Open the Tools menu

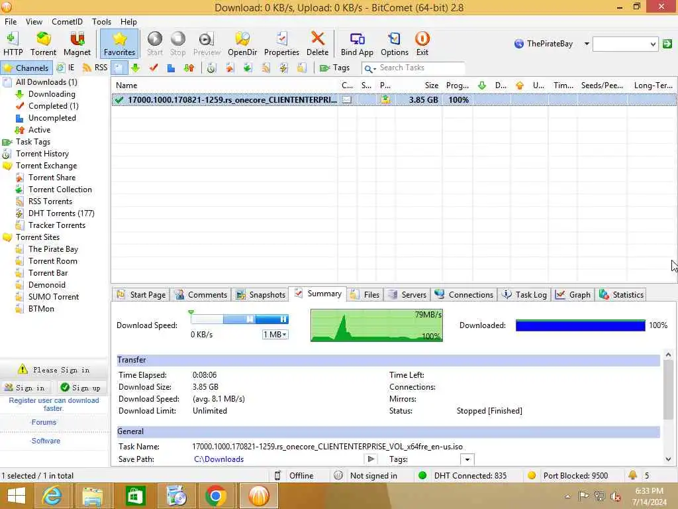[x=101, y=22]
